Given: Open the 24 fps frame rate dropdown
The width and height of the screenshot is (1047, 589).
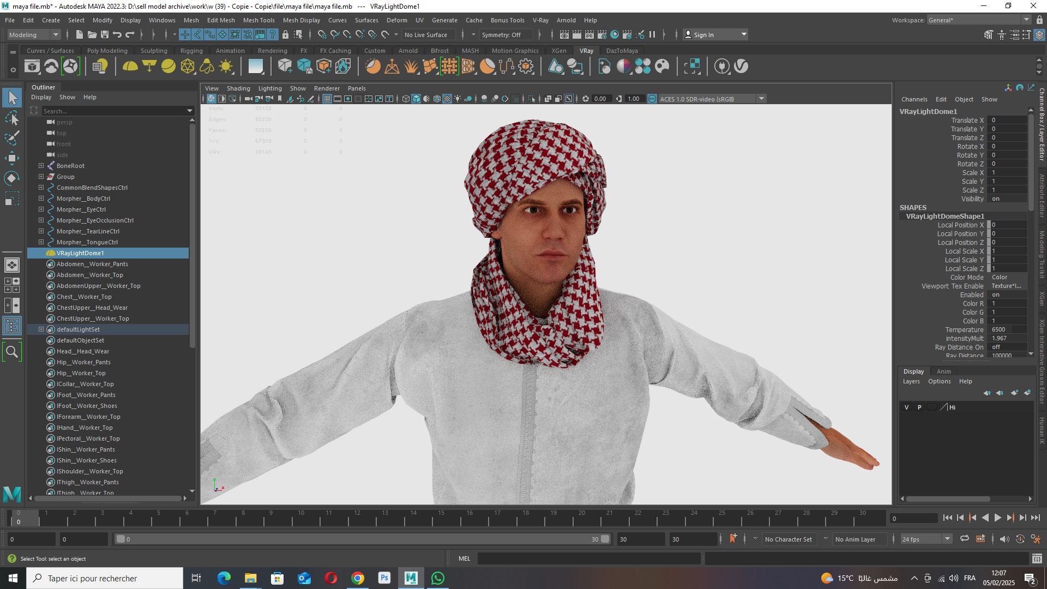Looking at the screenshot, I should (926, 539).
